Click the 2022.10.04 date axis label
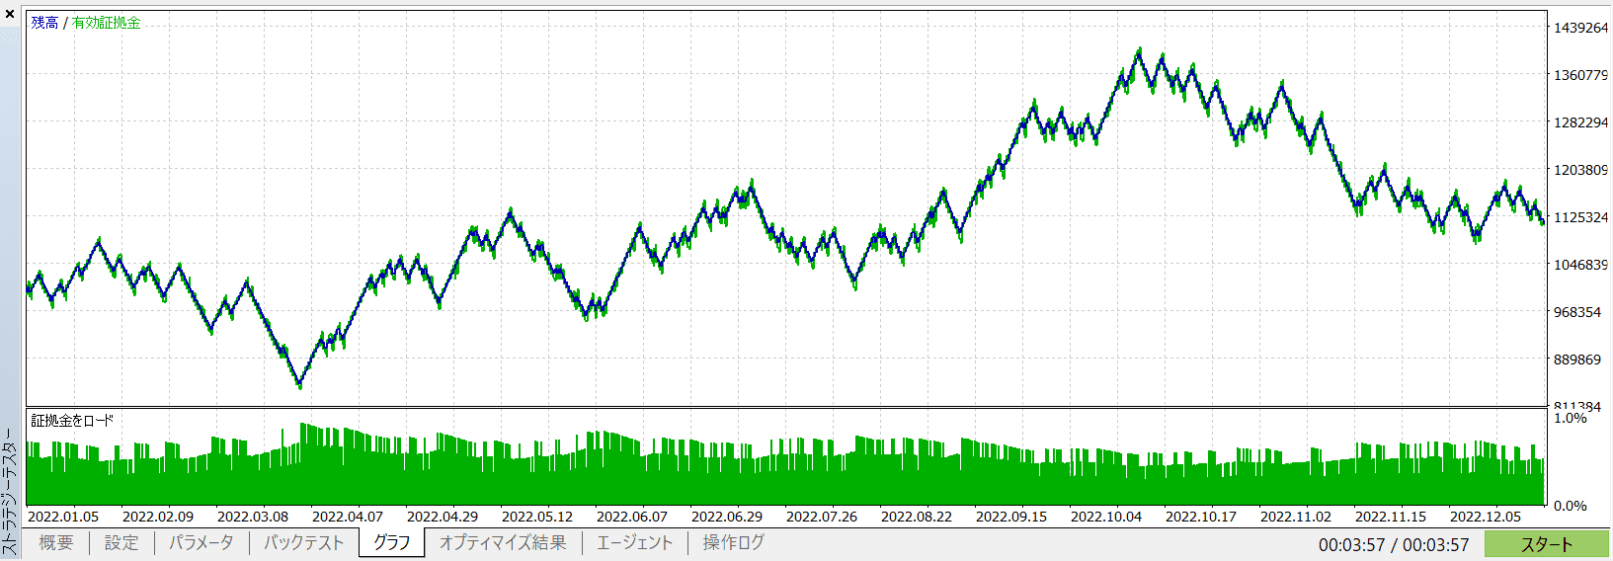 1105,517
